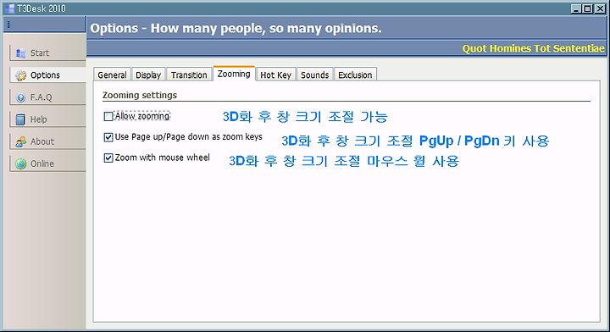Click the Options gear icon
The image size is (610, 332).
click(x=20, y=75)
